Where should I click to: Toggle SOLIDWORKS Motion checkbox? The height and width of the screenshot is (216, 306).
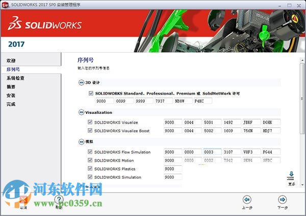coord(90,160)
